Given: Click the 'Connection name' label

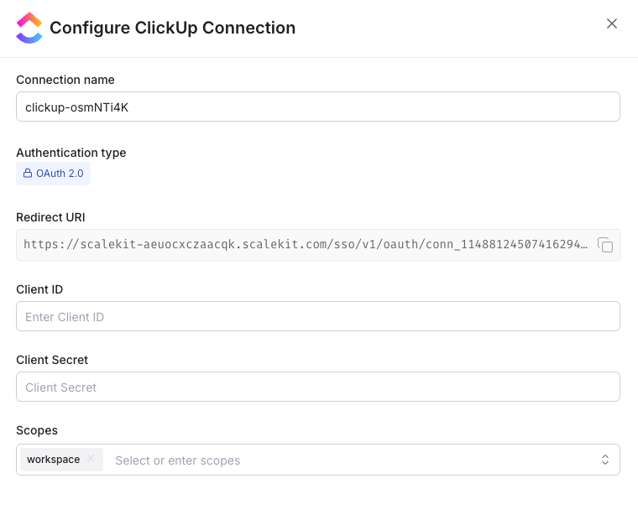Looking at the screenshot, I should [x=65, y=80].
